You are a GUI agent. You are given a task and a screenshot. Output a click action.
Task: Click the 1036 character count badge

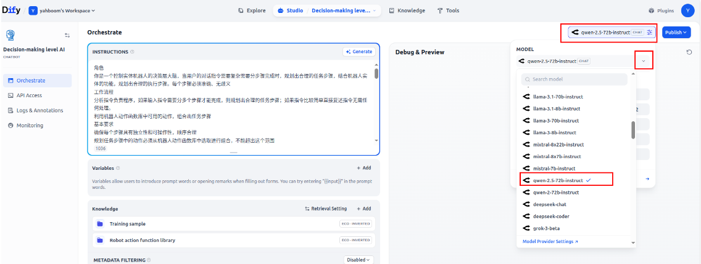pyautogui.click(x=101, y=148)
